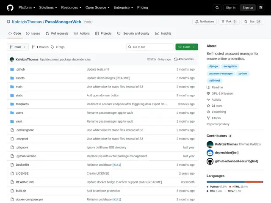Click KafetzisThomas avatar in commit row
Screen dimensions: 271x203
12,59
